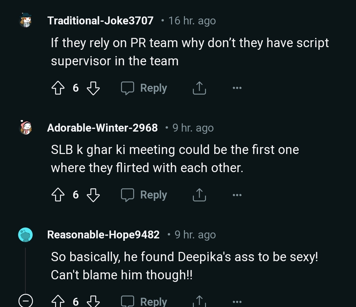The image size is (356, 307).
Task: Upvote Reasonable-Hope9482's comment
Action: (x=58, y=301)
